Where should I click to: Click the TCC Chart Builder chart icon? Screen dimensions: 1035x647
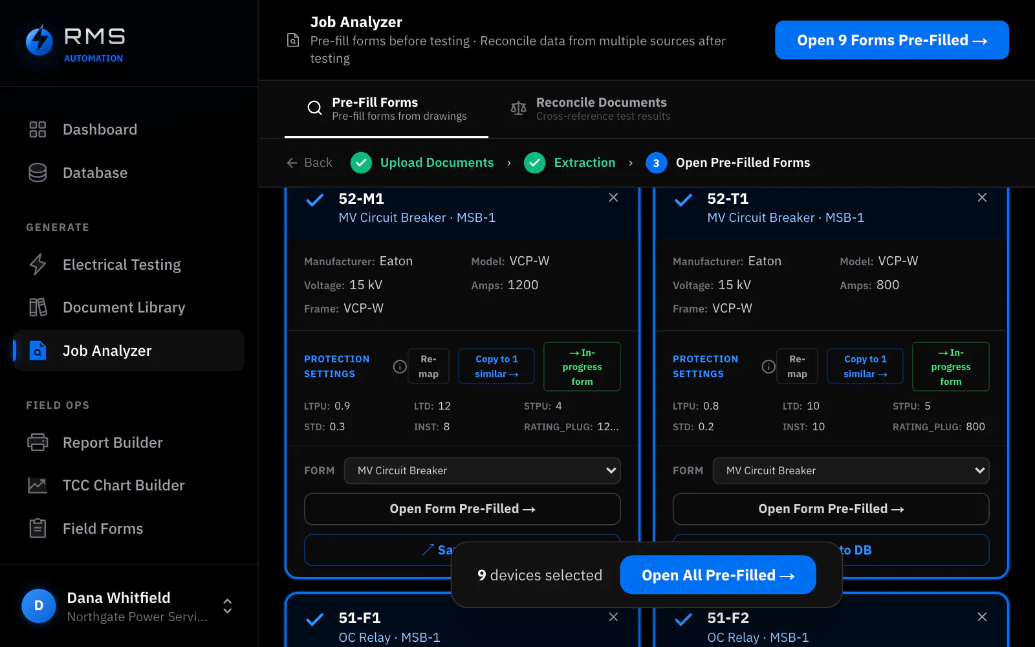[x=38, y=485]
